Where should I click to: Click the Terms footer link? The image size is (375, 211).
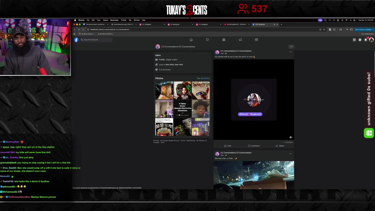click(x=183, y=141)
